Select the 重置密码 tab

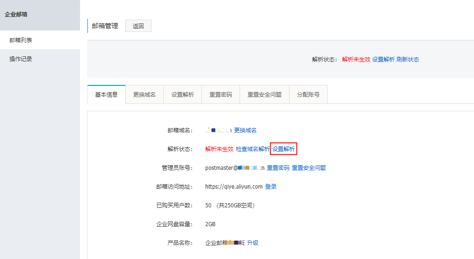coord(221,94)
